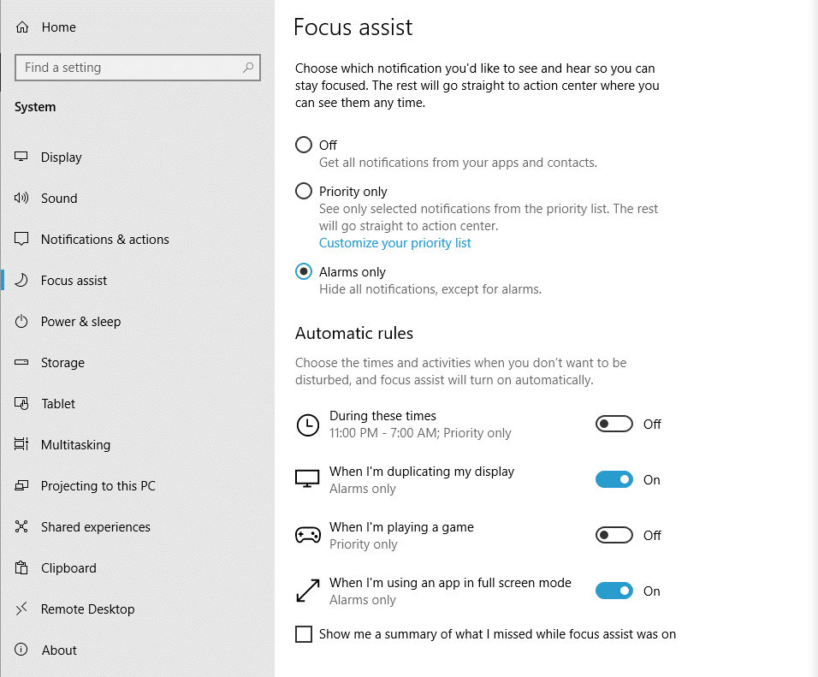This screenshot has width=818, height=677.
Task: Open Storage via the drive icon
Action: [x=22, y=362]
